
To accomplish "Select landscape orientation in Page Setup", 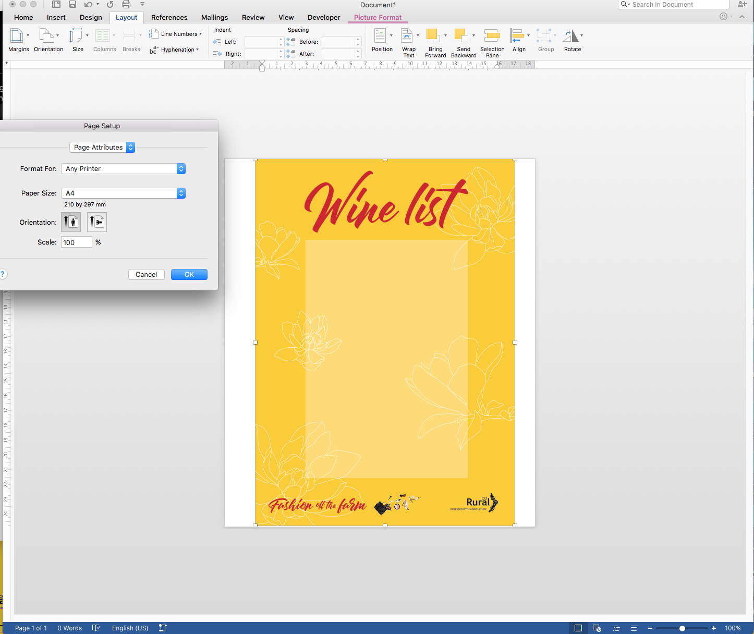I will click(x=96, y=222).
